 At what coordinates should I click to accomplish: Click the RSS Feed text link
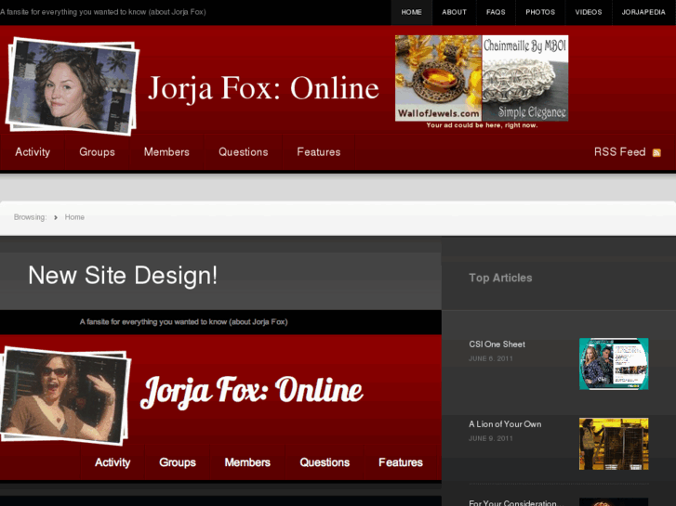tap(619, 152)
